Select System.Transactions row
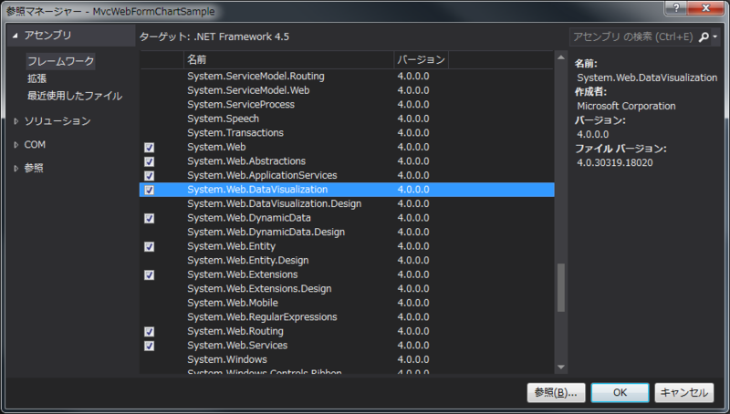 (x=347, y=133)
